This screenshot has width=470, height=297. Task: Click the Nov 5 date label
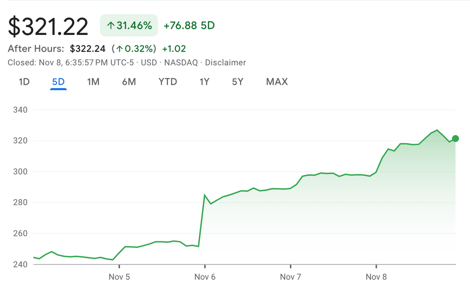119,277
